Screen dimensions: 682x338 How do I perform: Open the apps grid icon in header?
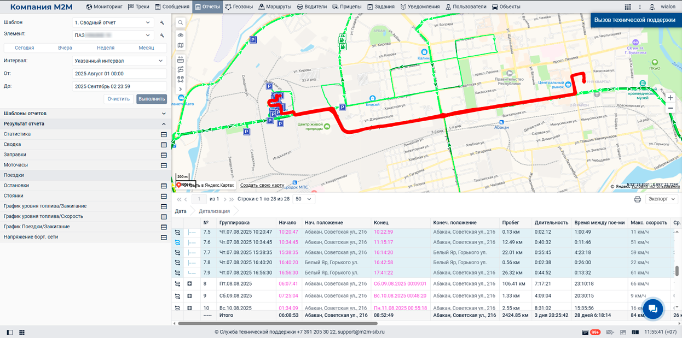[x=628, y=7]
